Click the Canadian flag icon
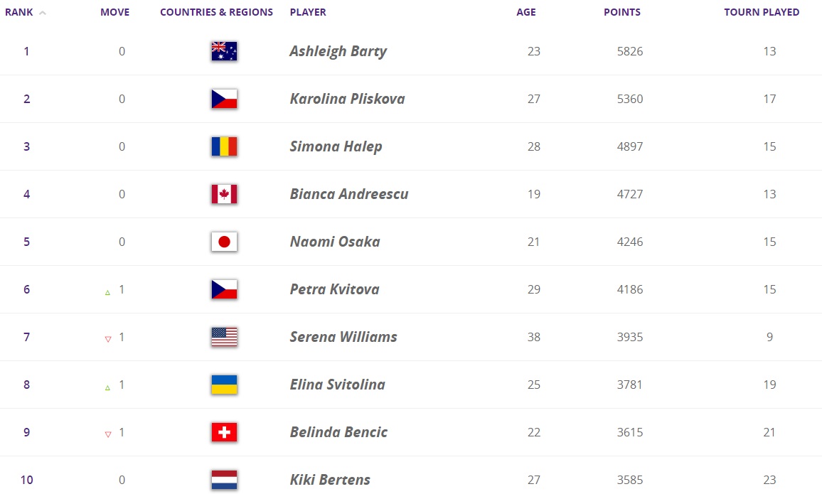This screenshot has width=822, height=494. pyautogui.click(x=224, y=194)
